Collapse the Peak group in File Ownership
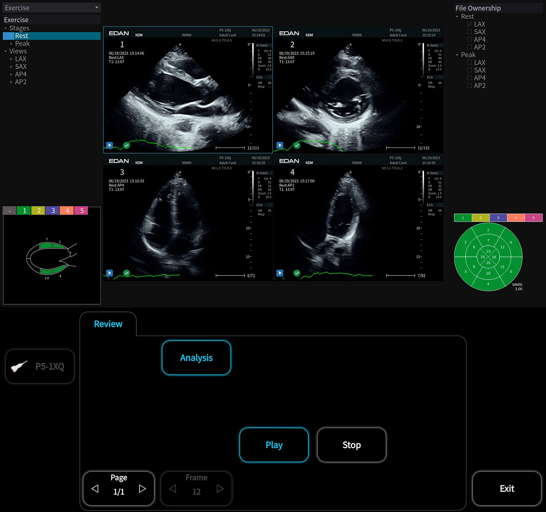 457,55
